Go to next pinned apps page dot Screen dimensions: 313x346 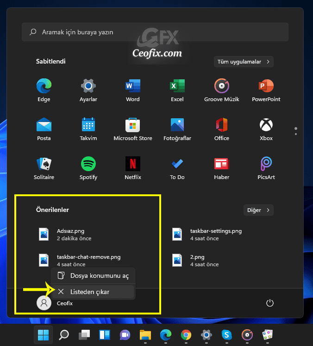(296, 134)
